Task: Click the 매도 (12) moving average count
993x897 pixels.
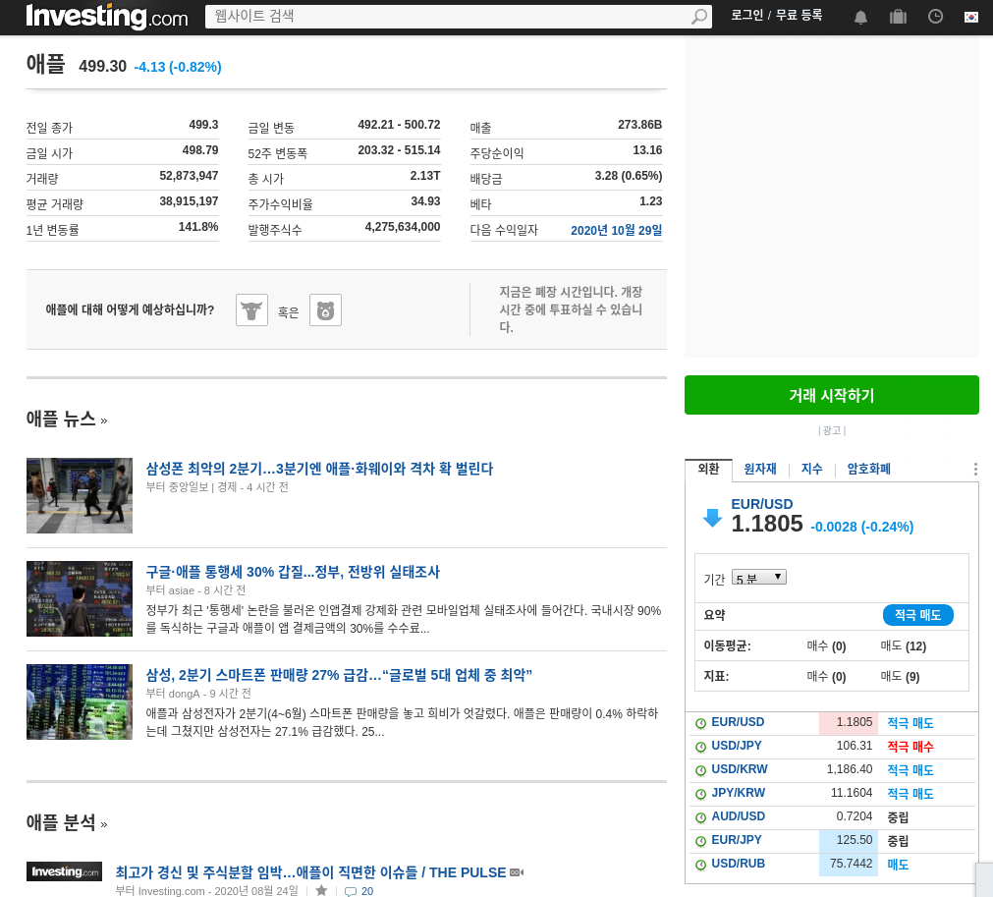Action: (x=904, y=646)
